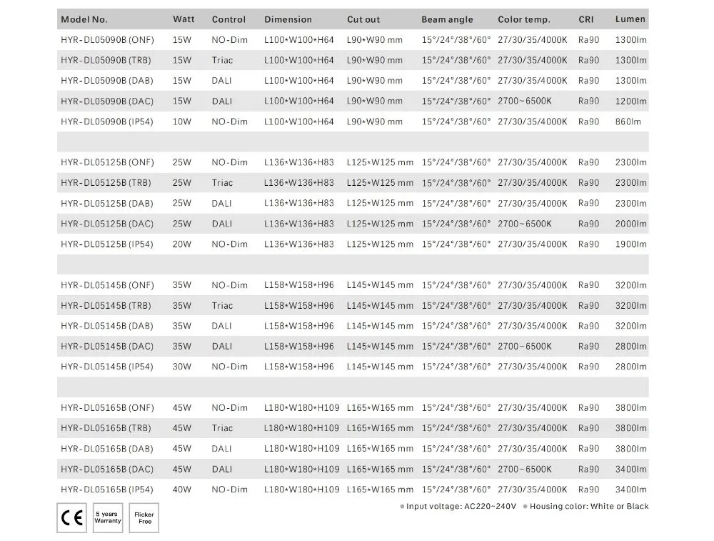
Task: Click the CRI column header
Action: (x=585, y=19)
